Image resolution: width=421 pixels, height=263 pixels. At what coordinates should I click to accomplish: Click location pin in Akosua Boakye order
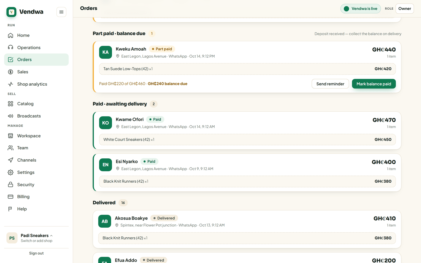click(x=117, y=225)
